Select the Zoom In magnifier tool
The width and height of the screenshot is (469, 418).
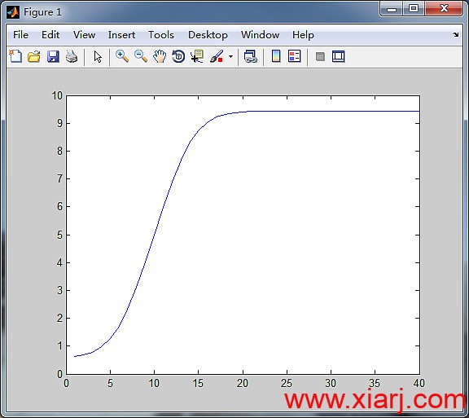click(x=122, y=56)
